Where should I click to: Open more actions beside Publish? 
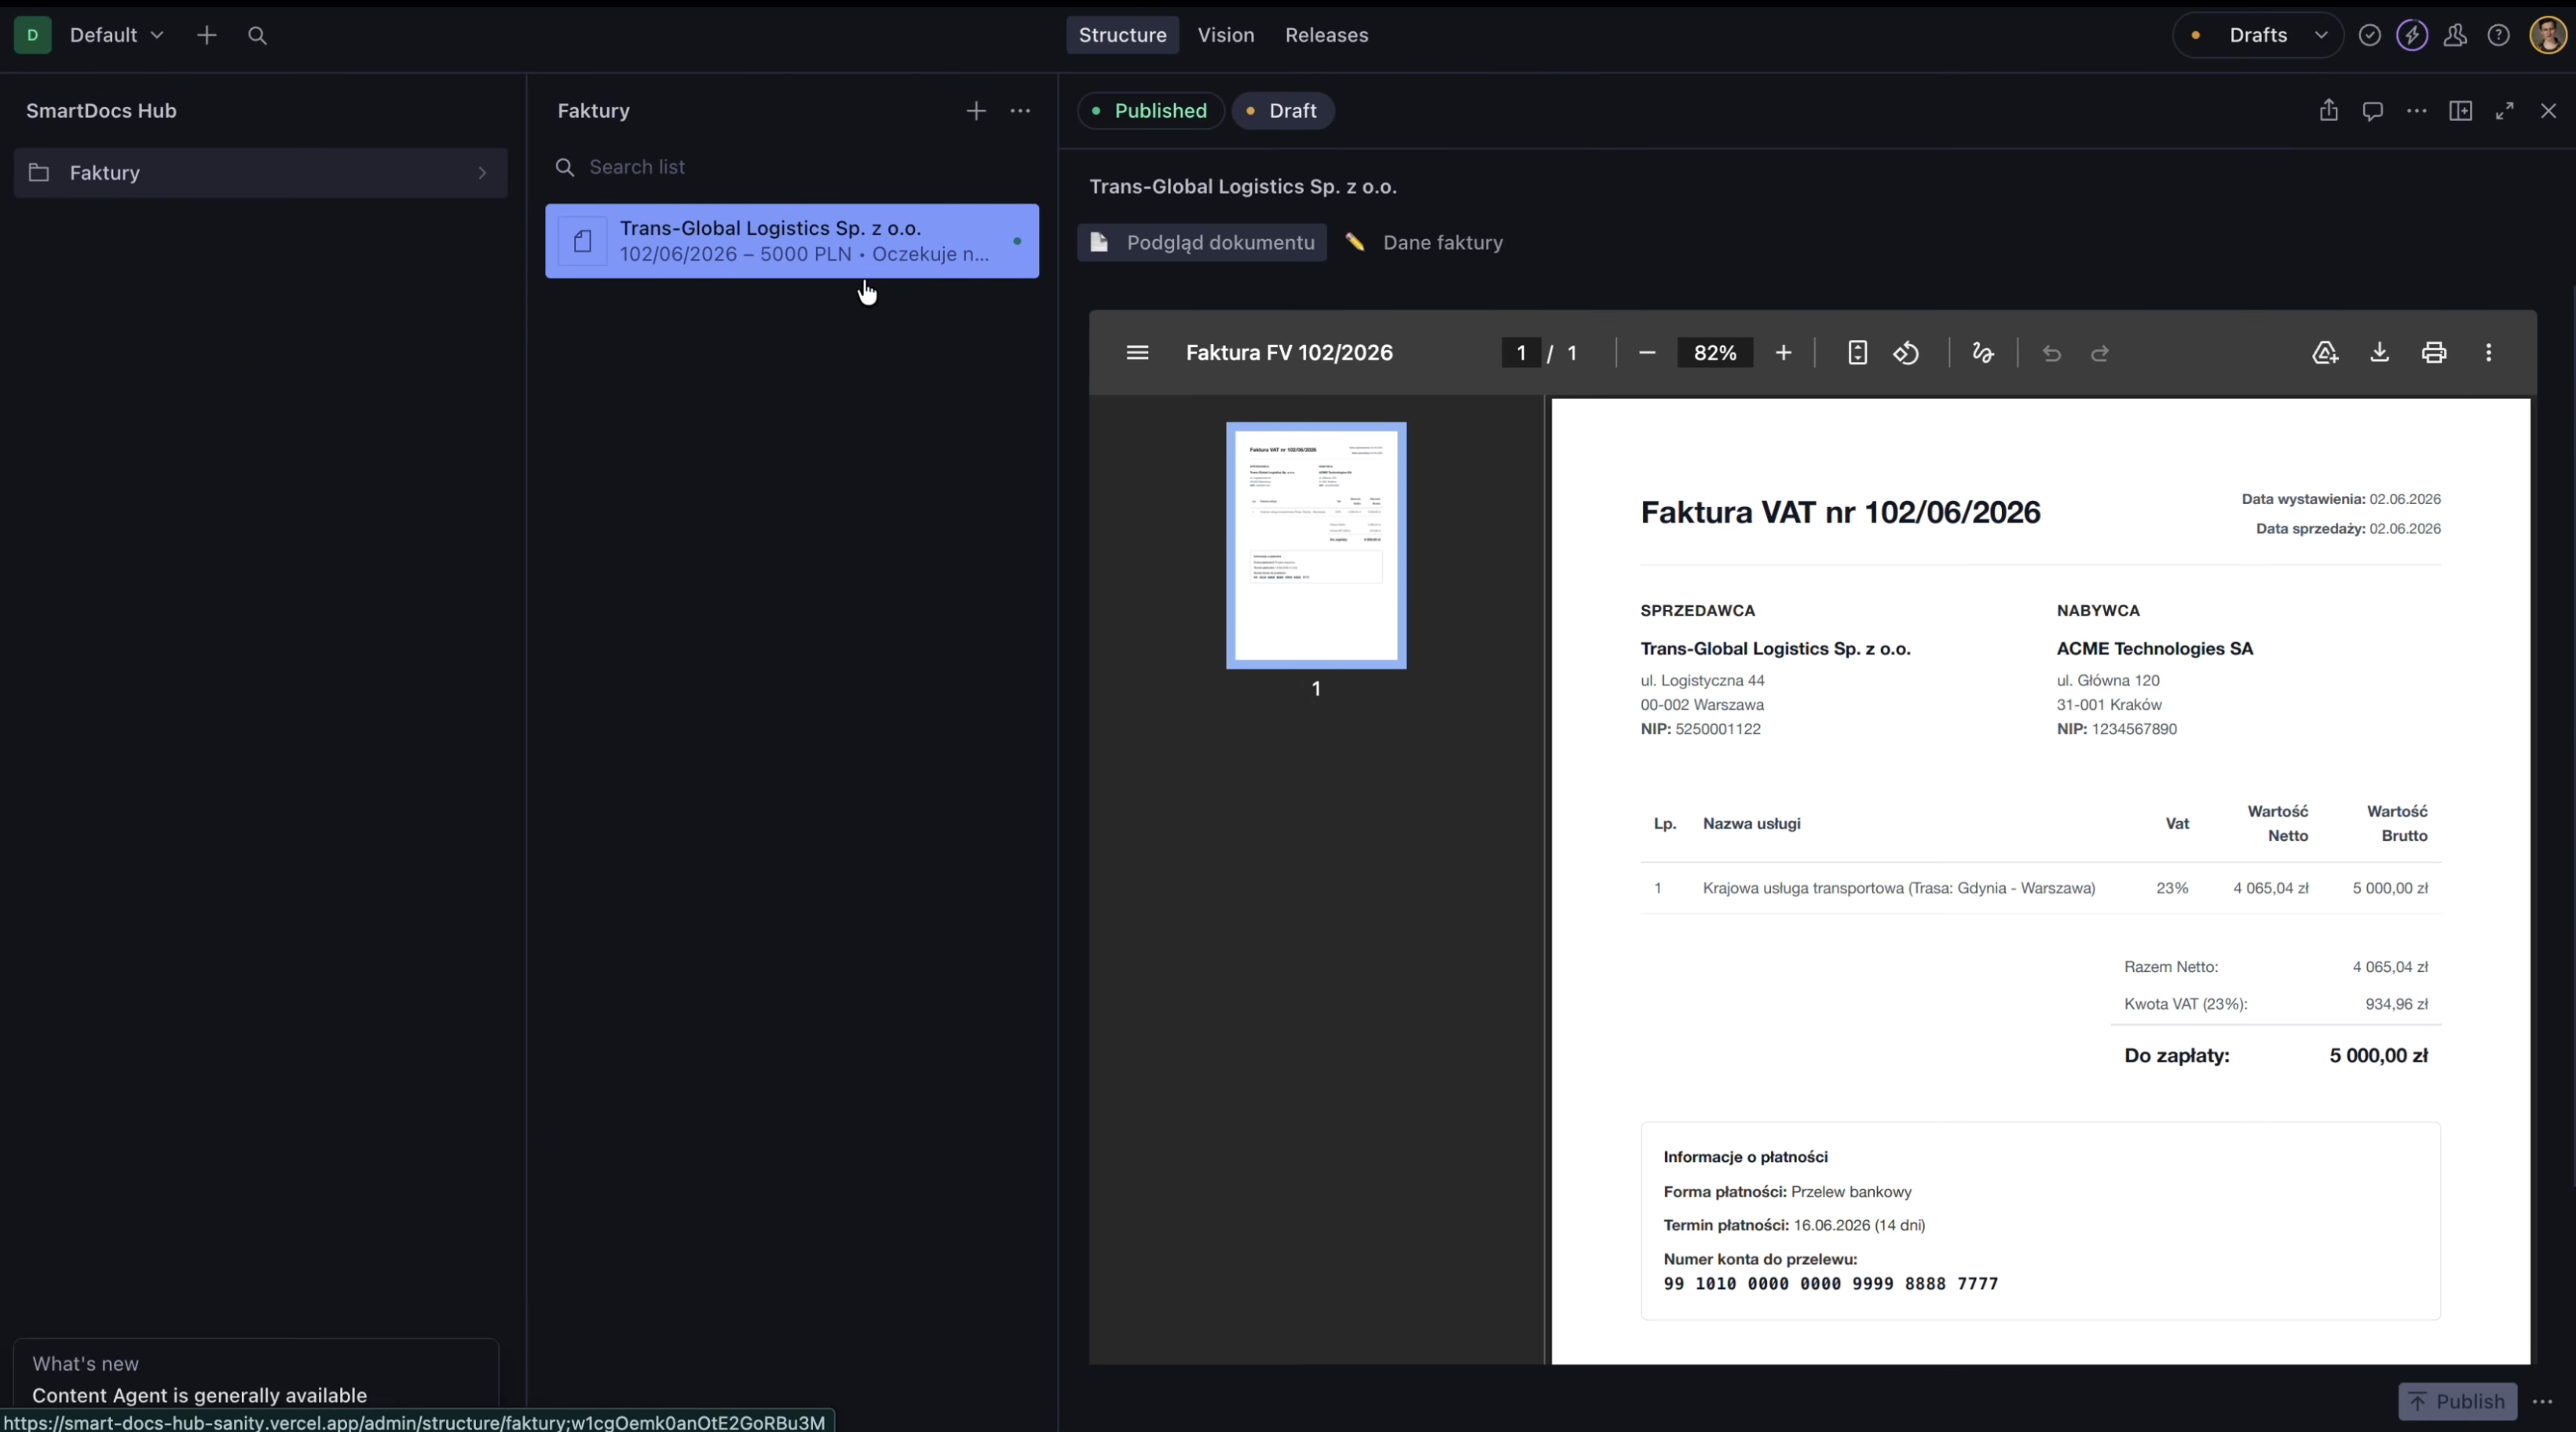[2543, 1401]
